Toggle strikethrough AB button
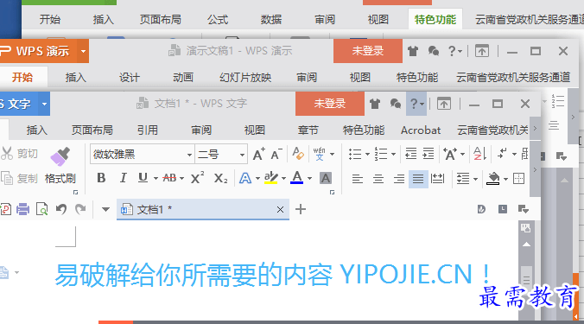 tap(170, 178)
